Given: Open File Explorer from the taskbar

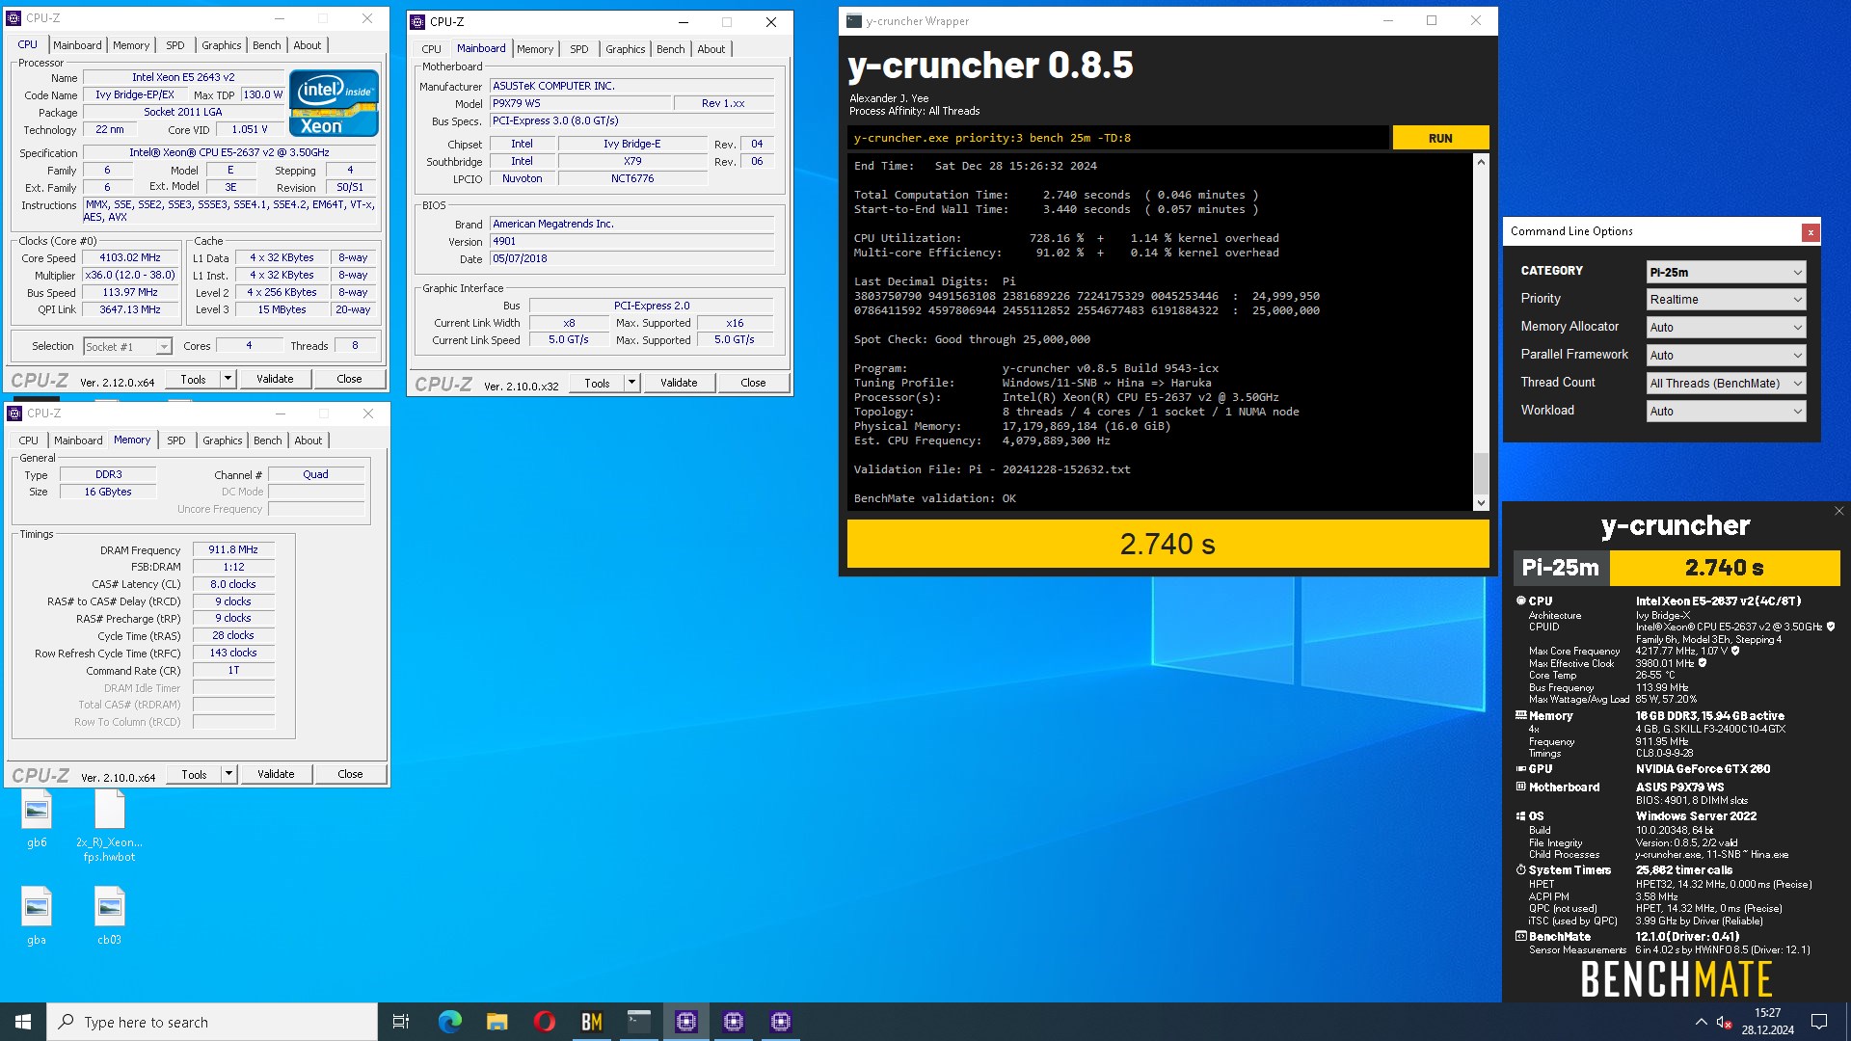Looking at the screenshot, I should [496, 1022].
